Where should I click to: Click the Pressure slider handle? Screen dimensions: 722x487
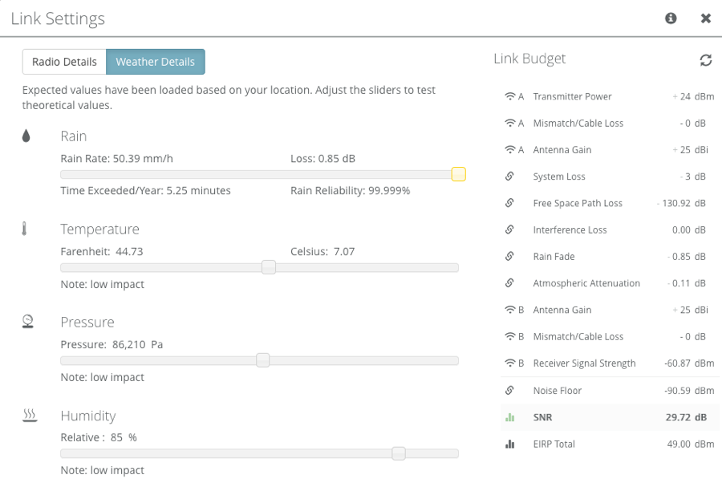(262, 360)
